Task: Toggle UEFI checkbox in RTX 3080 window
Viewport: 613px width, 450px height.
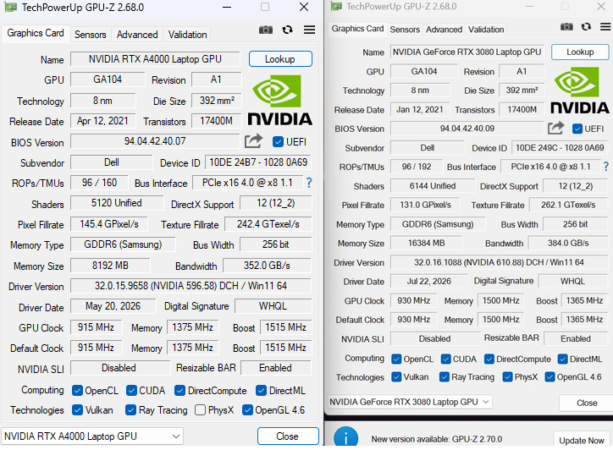Action: pyautogui.click(x=577, y=129)
